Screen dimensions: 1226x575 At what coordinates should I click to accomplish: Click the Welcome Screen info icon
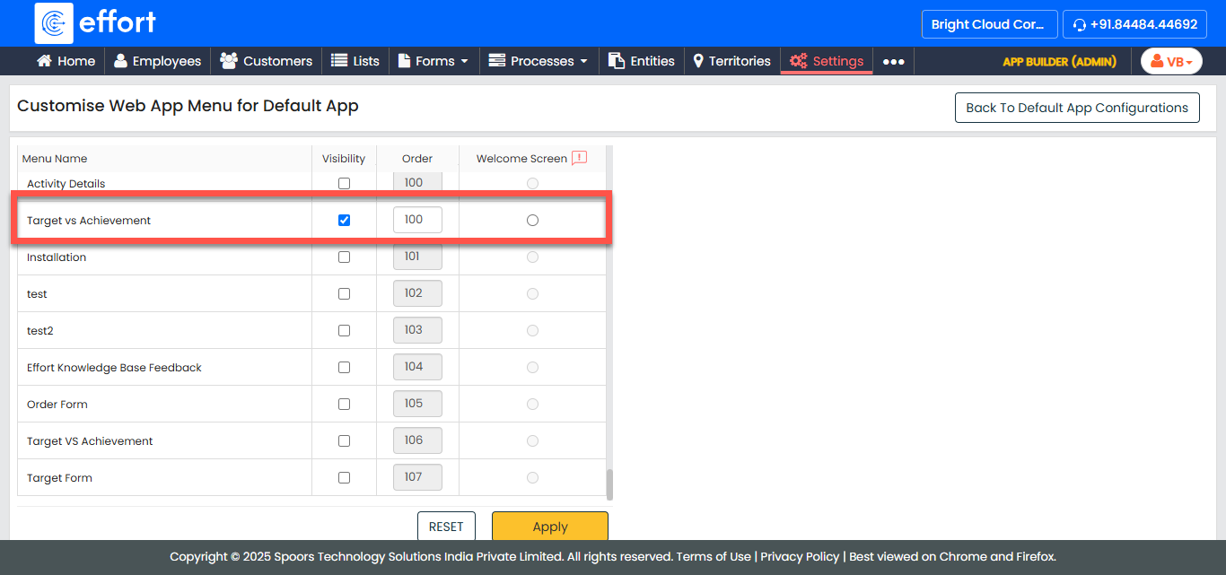(x=579, y=158)
